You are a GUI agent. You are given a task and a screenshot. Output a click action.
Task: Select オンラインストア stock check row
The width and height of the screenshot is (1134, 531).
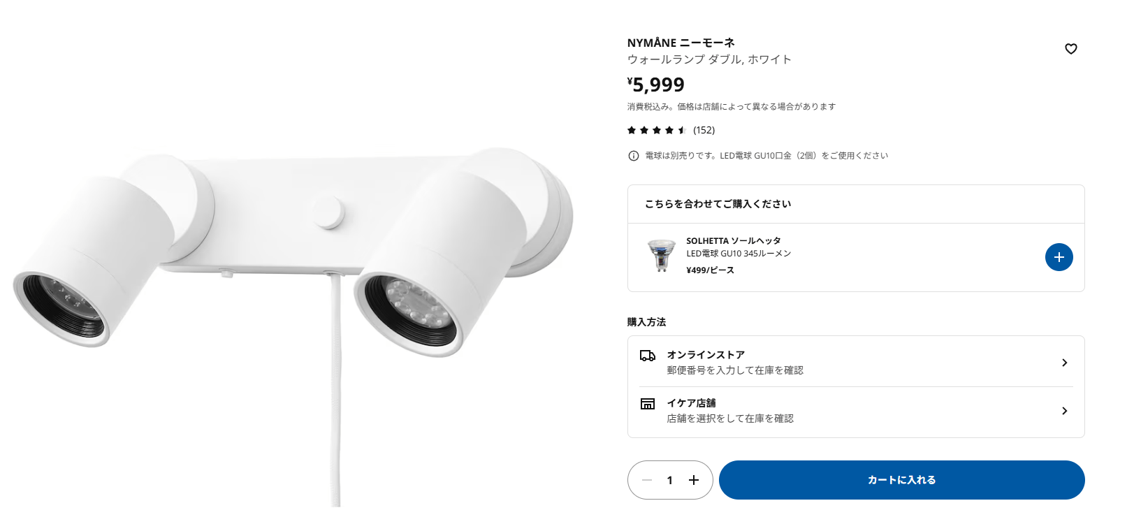pos(856,362)
